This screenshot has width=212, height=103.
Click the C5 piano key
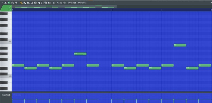click(6, 76)
